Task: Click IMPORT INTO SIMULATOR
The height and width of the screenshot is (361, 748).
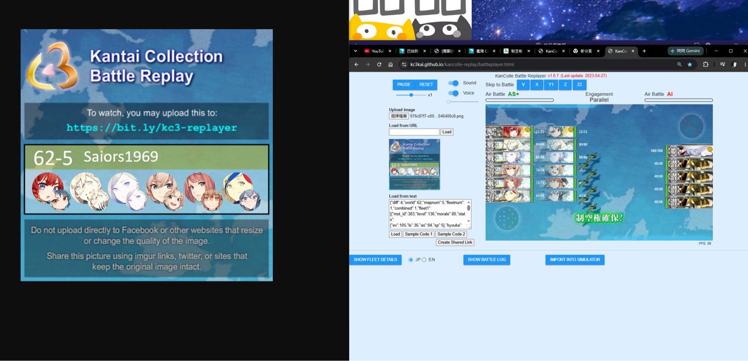Action: tap(575, 260)
